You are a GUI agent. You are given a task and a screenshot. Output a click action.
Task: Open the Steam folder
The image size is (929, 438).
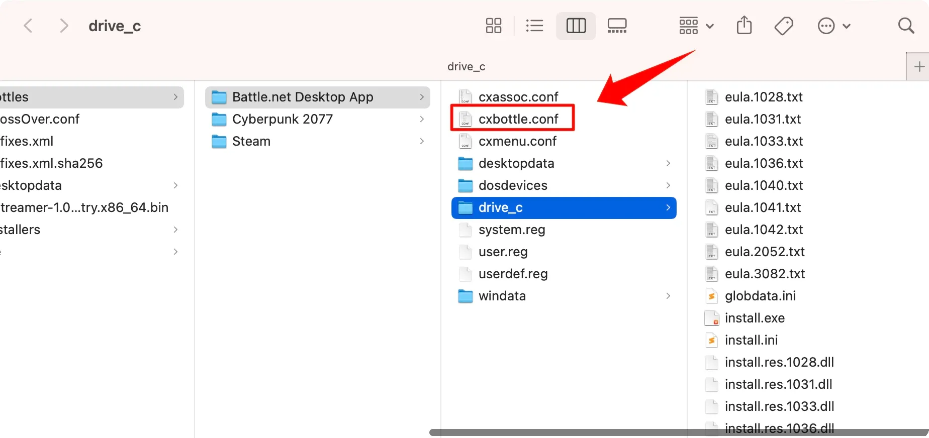(x=251, y=141)
